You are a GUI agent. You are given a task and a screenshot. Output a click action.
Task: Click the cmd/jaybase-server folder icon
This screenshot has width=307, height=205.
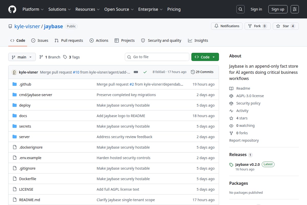[15, 95]
